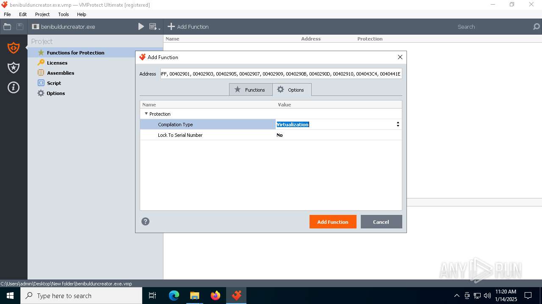Click the volume speaker tray icon
542x304 pixels.
[x=487, y=296]
